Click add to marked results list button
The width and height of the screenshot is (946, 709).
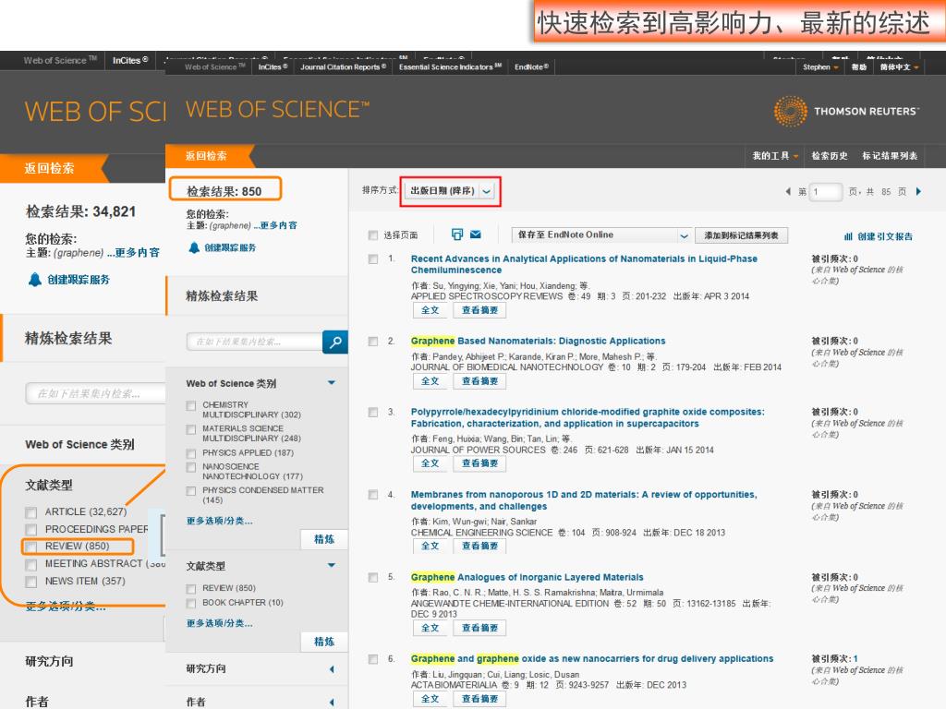coord(742,235)
